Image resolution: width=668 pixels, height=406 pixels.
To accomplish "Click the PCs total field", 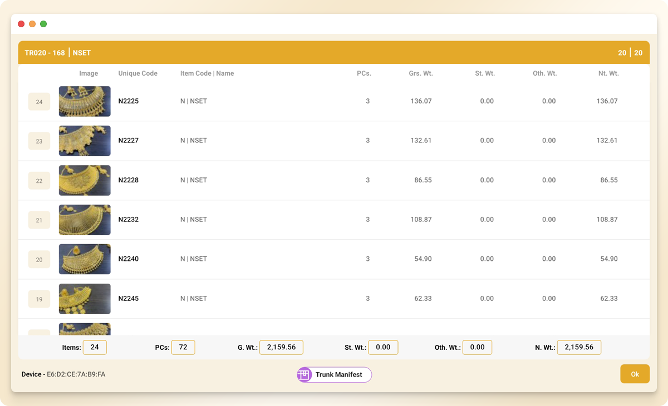I will coord(183,348).
